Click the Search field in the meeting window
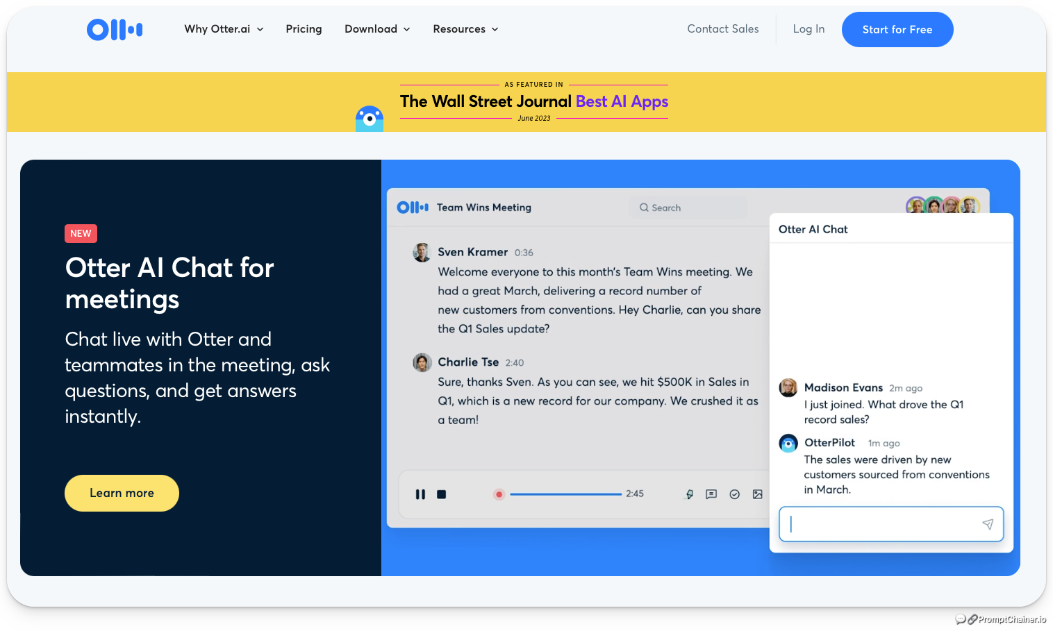 (x=688, y=208)
